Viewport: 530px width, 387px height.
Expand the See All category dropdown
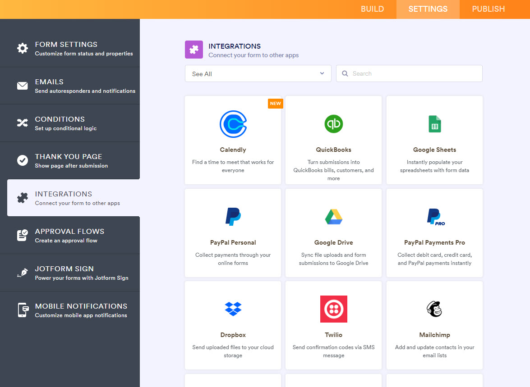pos(258,74)
